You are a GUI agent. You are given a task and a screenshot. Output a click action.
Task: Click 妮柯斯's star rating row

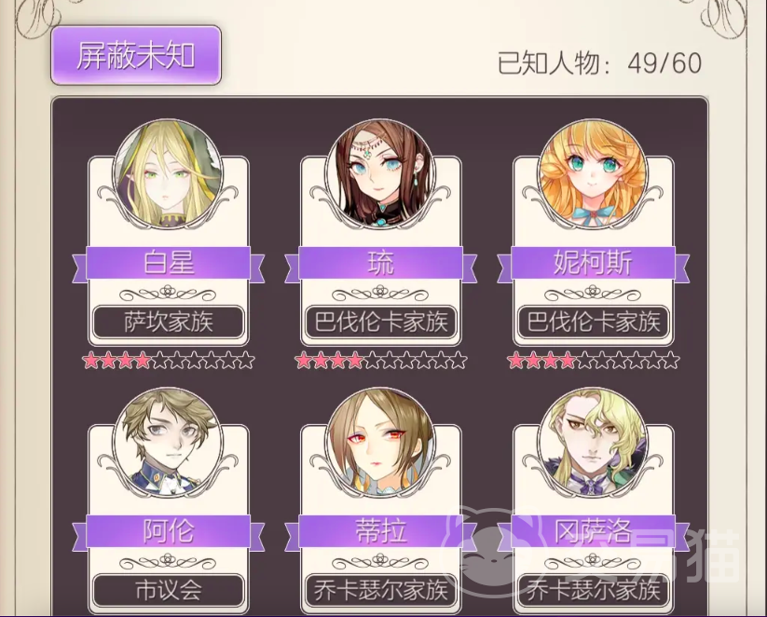pyautogui.click(x=594, y=361)
